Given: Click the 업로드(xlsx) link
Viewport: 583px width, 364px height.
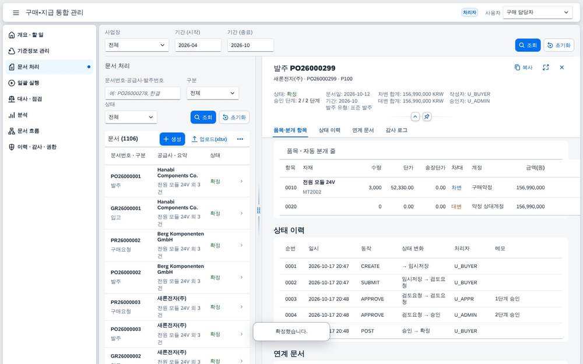Looking at the screenshot, I should pos(209,139).
